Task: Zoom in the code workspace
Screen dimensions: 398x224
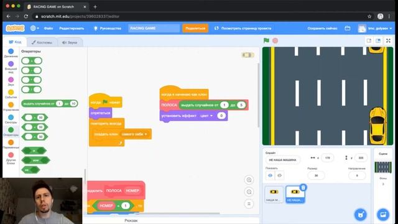Action: 249,180
